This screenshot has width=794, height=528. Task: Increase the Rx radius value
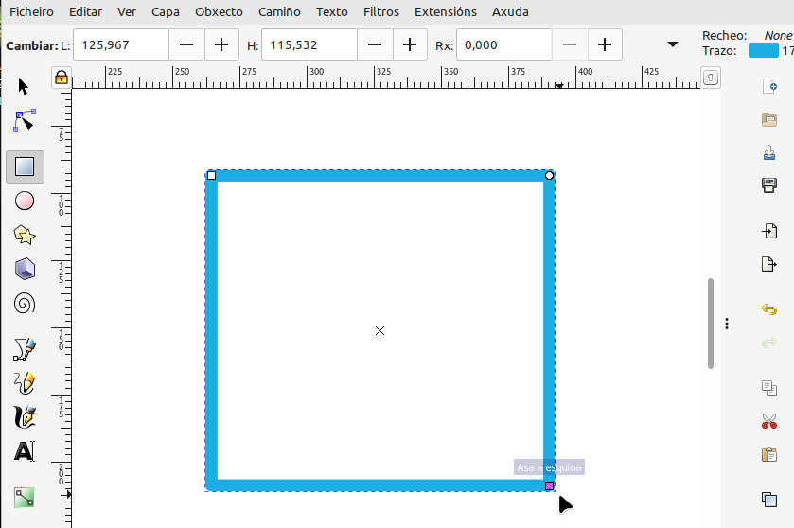point(605,44)
